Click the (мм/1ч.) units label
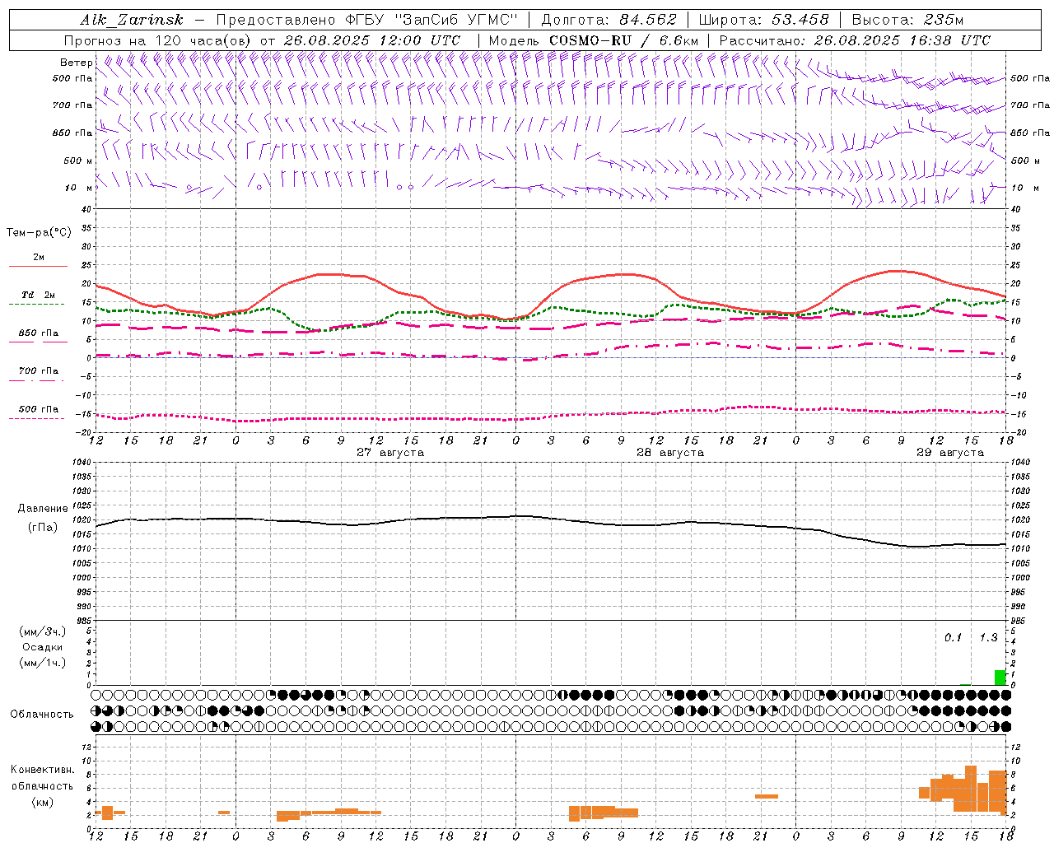 click(43, 663)
